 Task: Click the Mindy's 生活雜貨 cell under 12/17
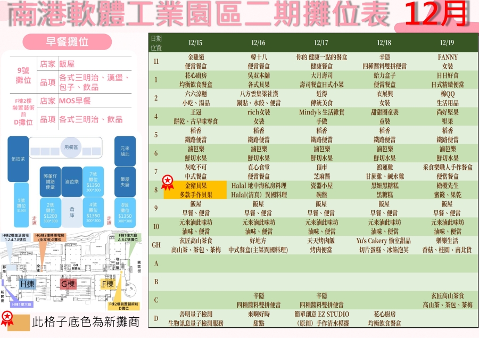point(321,116)
